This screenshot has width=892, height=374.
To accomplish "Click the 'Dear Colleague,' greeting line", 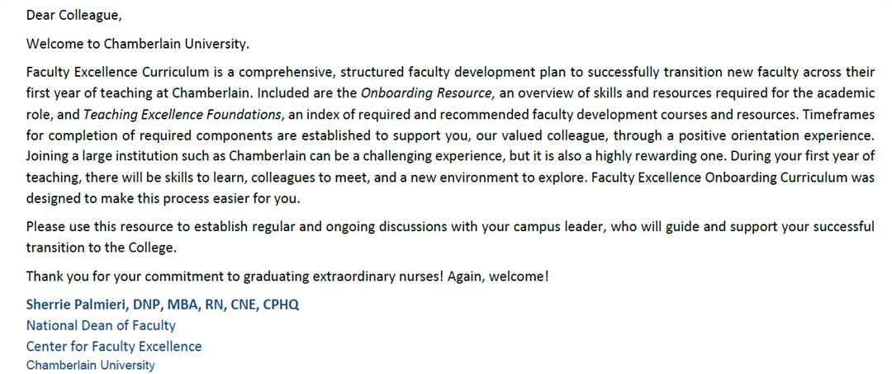I will point(74,16).
